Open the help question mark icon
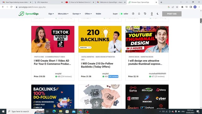 pos(133,14)
